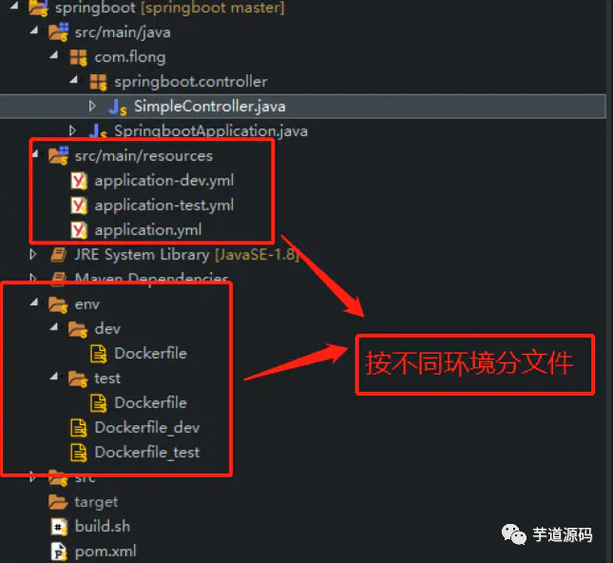Viewport: 613px width, 563px height.
Task: Click the SimpleController.java file icon
Action: click(117, 107)
